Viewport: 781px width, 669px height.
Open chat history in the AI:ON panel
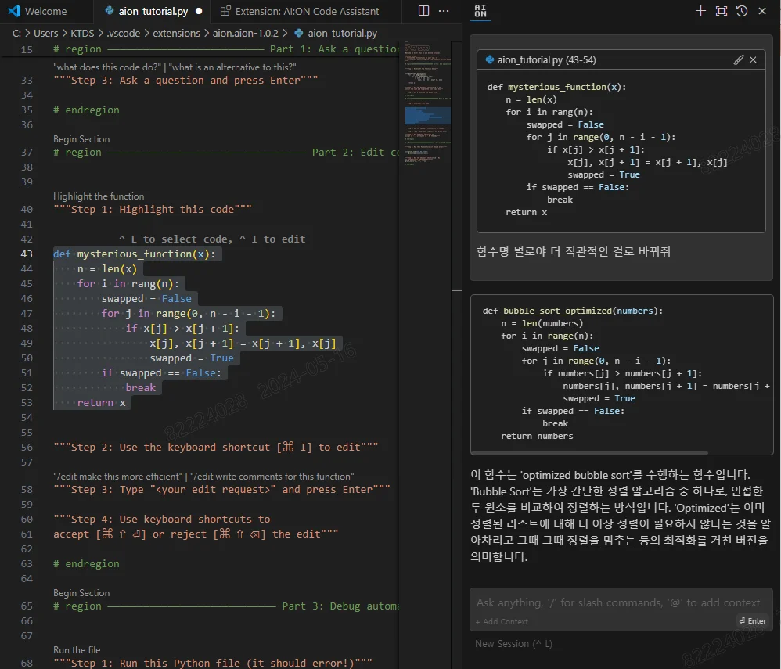[741, 11]
